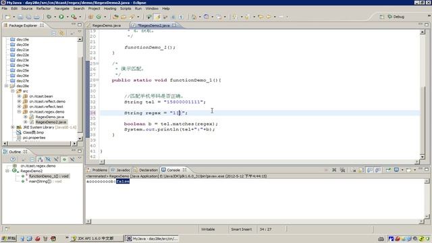The width and height of the screenshot is (432, 243).
Task: Click the Forward navigation arrow icon
Action: pos(281,17)
